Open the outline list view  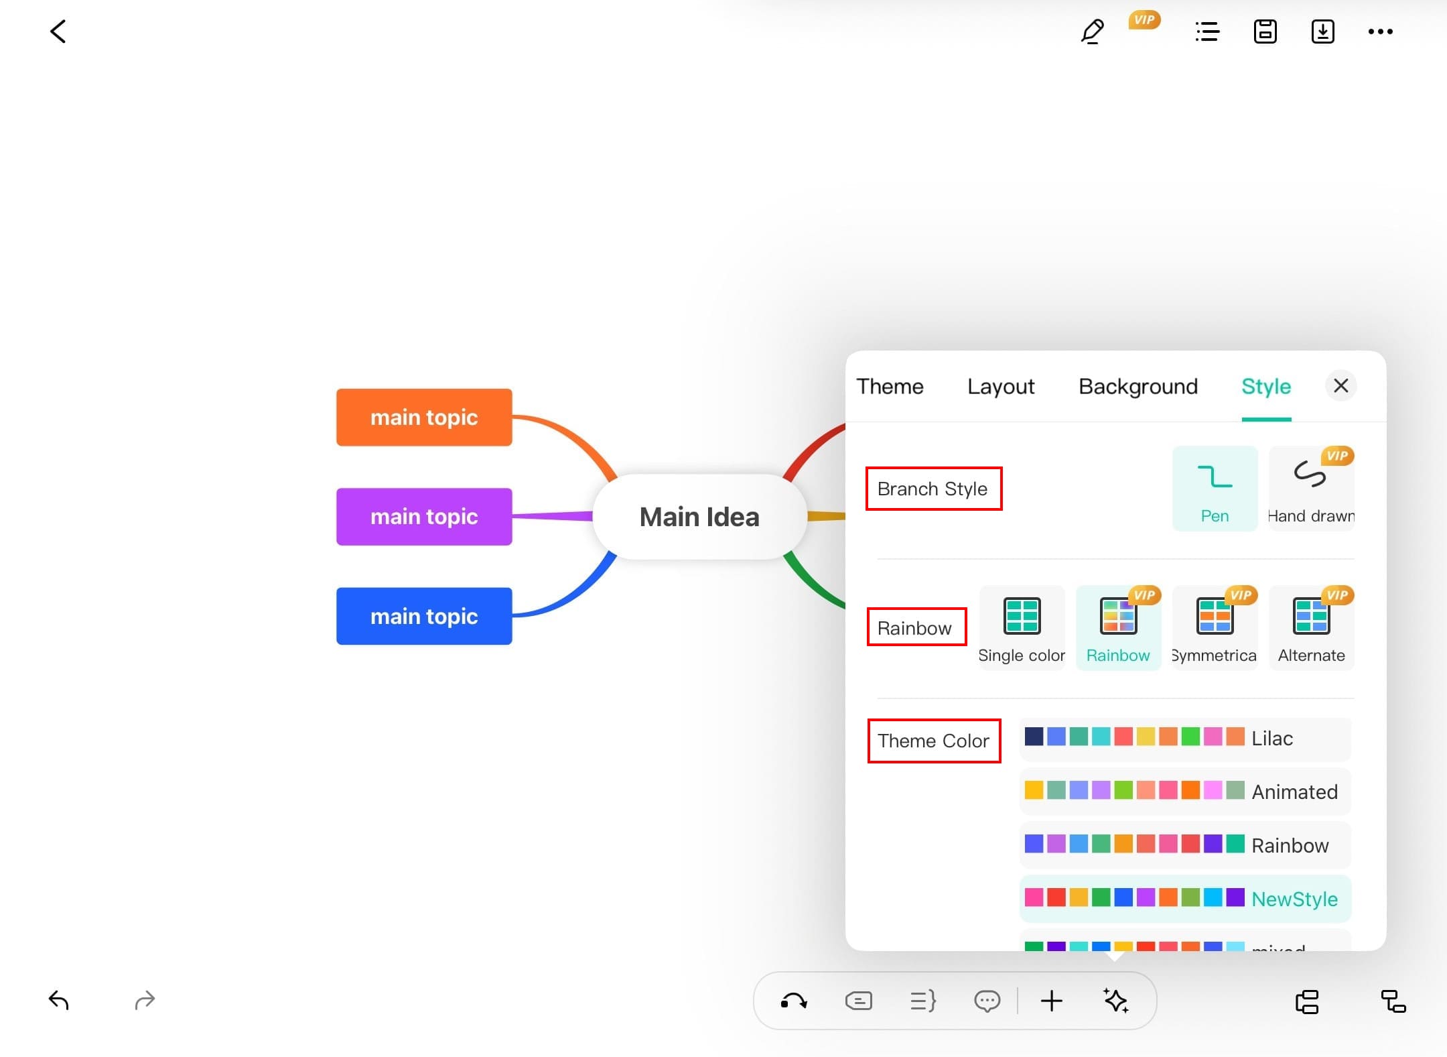point(1207,32)
